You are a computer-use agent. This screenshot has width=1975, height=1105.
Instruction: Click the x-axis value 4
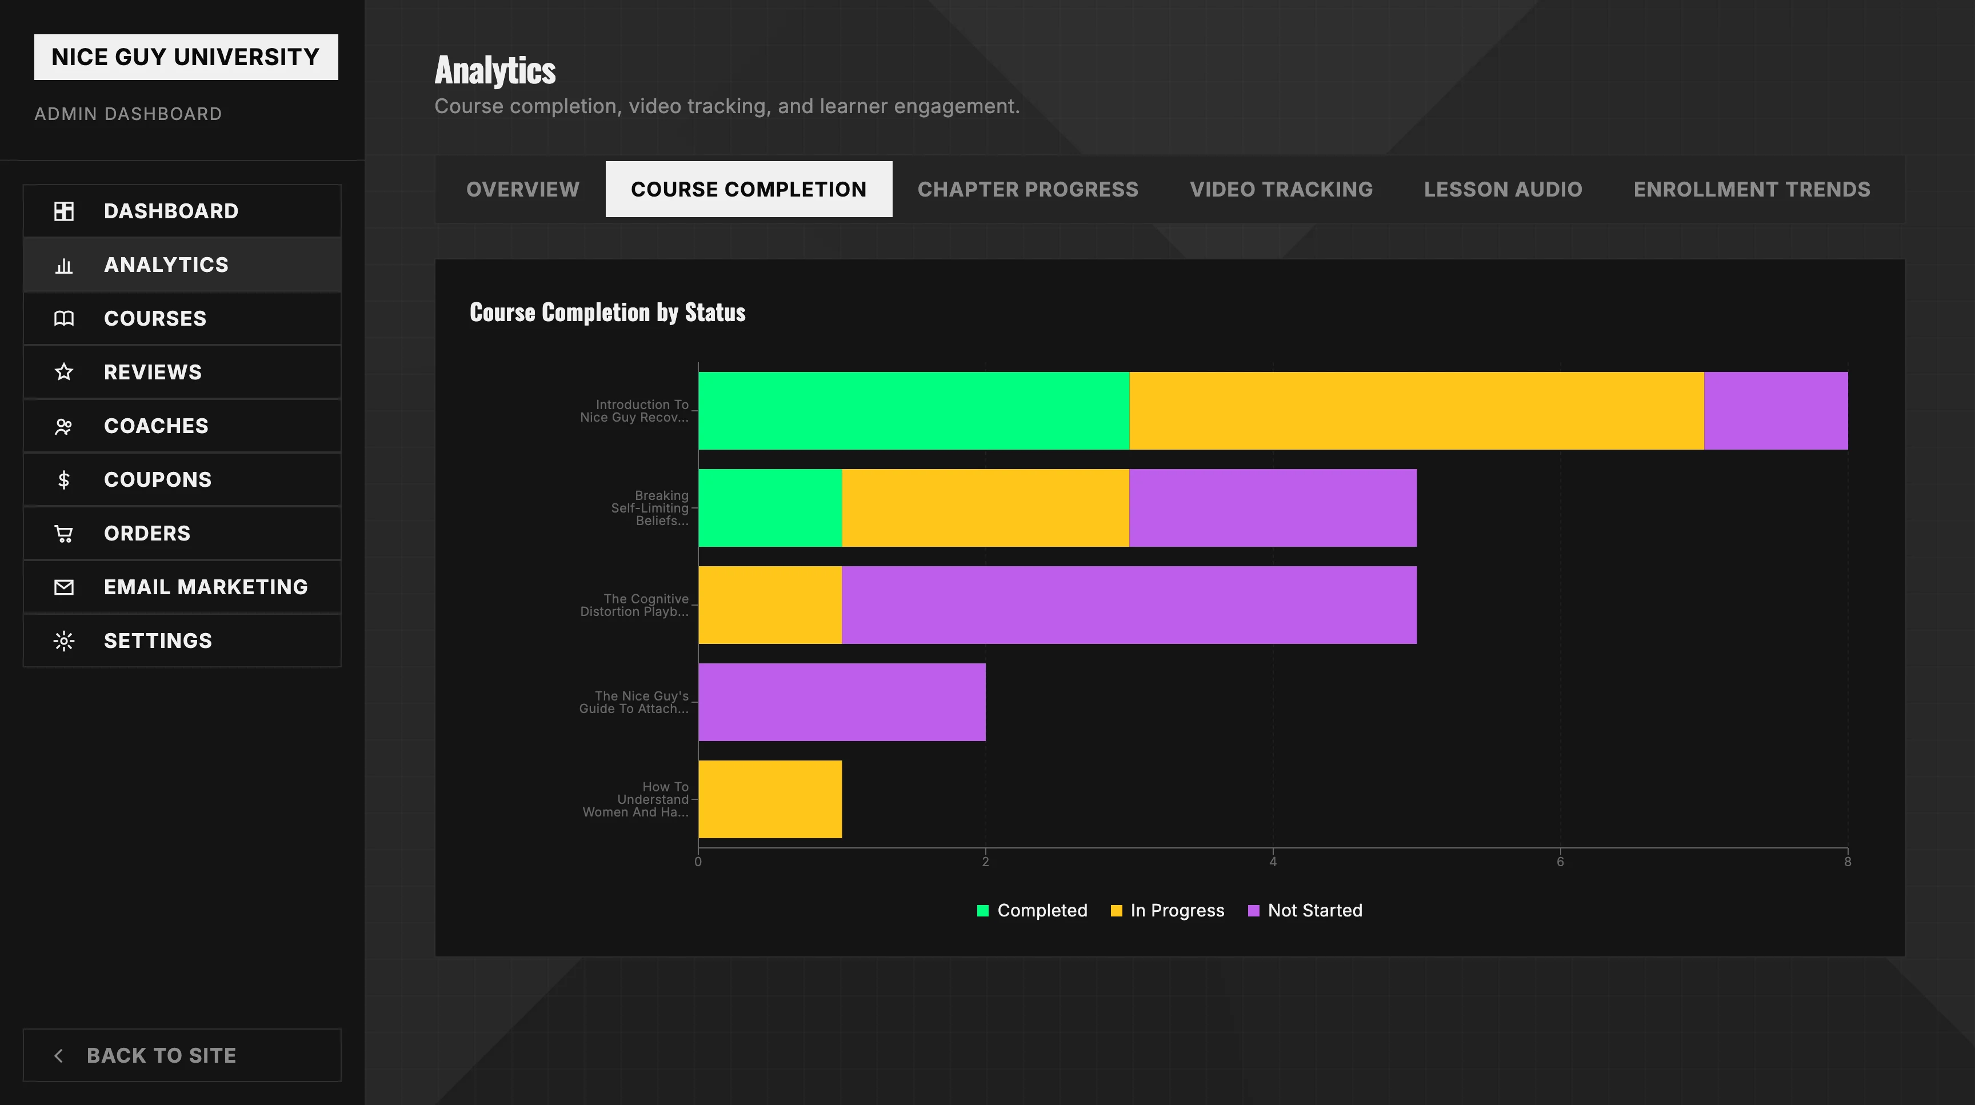[1273, 862]
